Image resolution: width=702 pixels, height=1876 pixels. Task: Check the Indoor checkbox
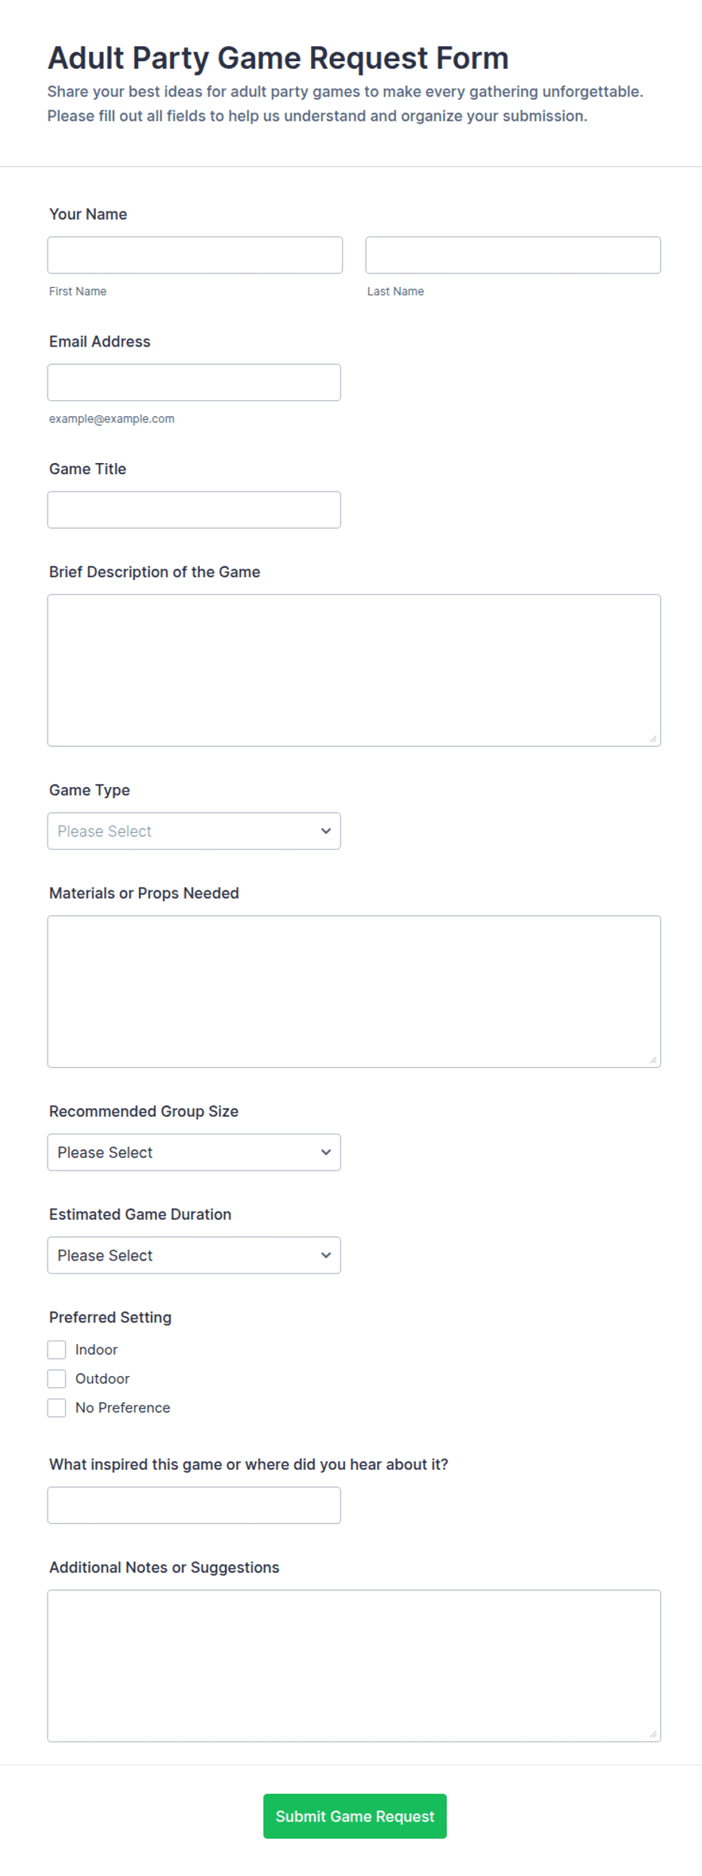pos(57,1350)
